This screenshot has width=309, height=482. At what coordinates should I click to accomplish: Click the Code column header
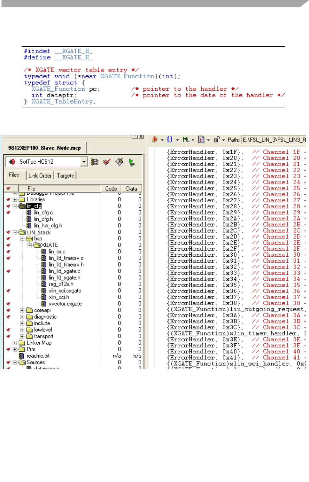pos(111,189)
